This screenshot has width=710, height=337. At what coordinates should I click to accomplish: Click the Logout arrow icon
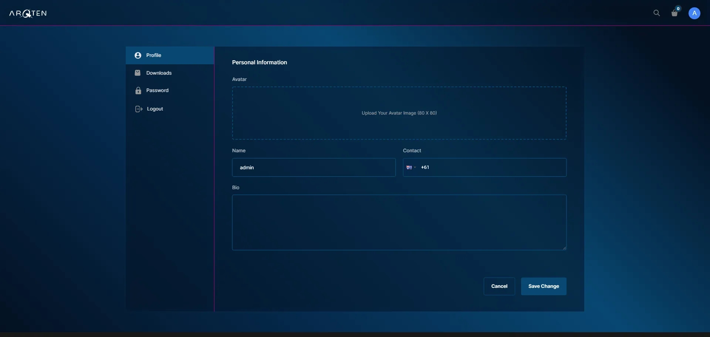[x=139, y=109]
